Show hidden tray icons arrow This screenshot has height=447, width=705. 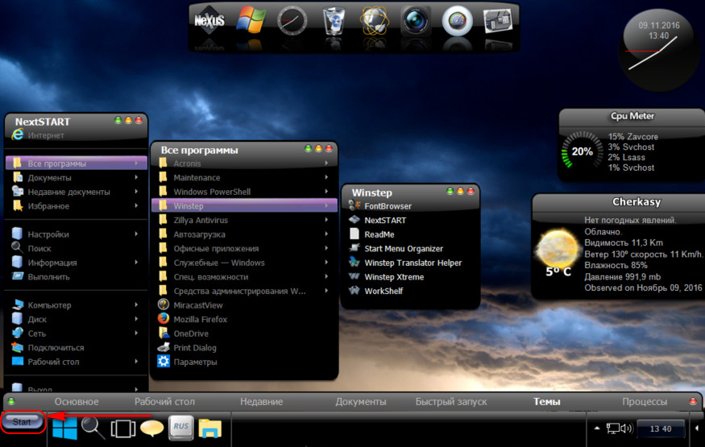pos(597,428)
